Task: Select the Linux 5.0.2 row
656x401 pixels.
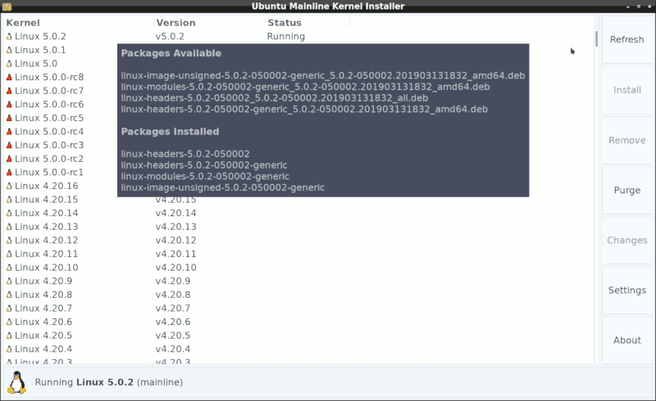Action: 298,36
